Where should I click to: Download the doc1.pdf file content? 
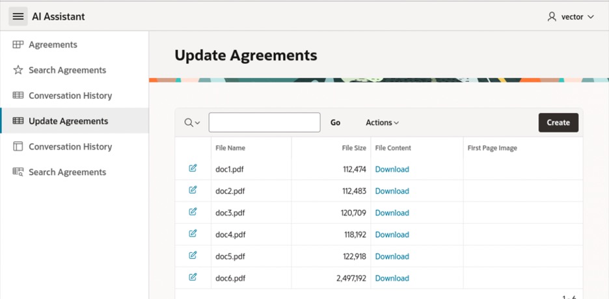(x=392, y=170)
